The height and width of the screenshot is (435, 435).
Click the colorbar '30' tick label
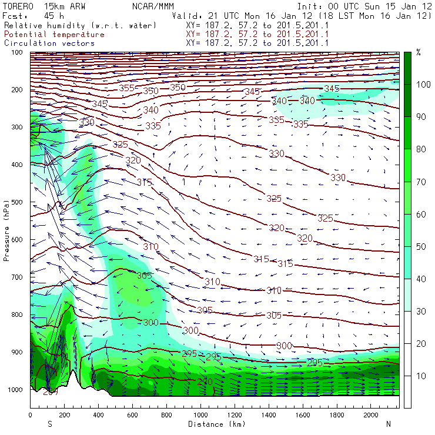click(421, 312)
